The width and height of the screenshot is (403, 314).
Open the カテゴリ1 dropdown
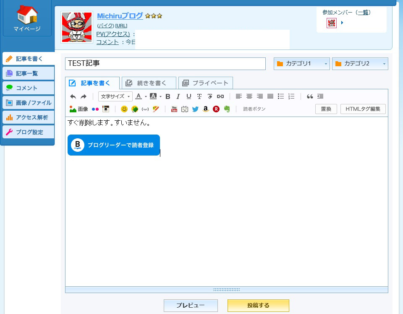302,64
